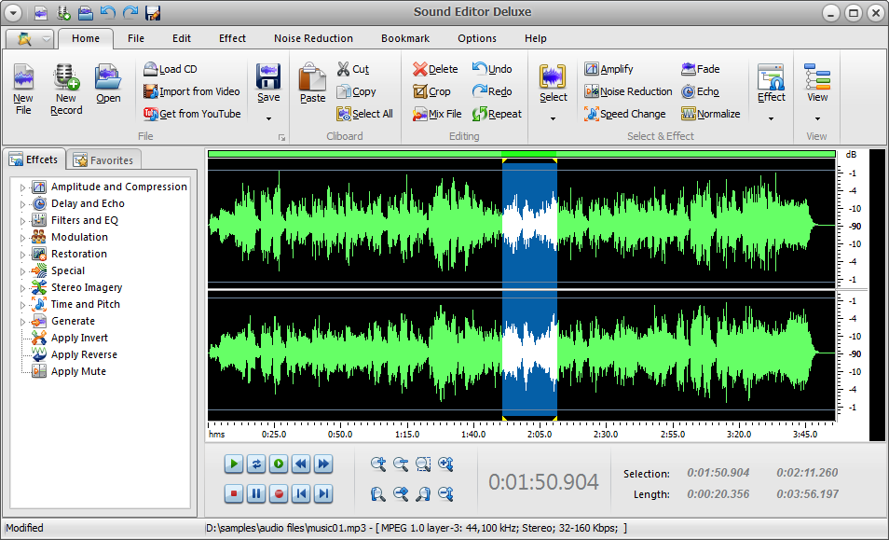The width and height of the screenshot is (889, 540).
Task: Pause the current playback
Action: coord(255,492)
